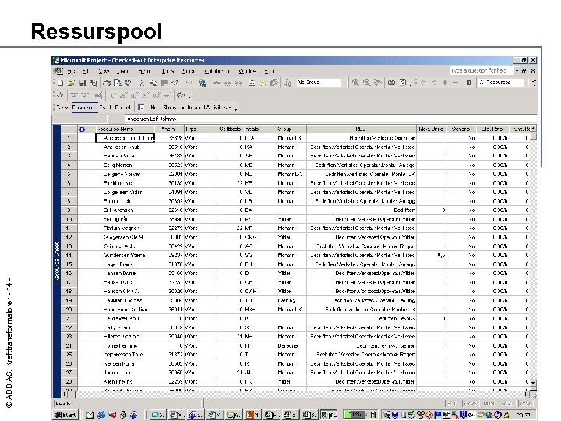561x421 pixels.
Task: Open Track in the Project Guide toolbar
Action: coord(105,108)
